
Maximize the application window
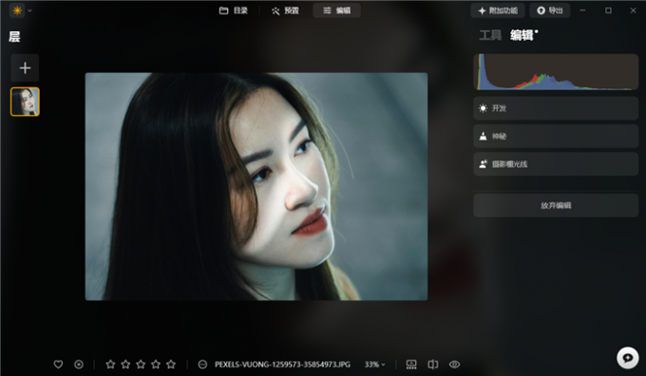tap(608, 10)
